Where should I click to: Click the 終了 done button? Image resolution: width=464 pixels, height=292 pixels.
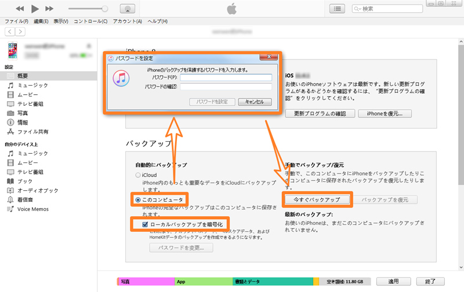coord(430,282)
